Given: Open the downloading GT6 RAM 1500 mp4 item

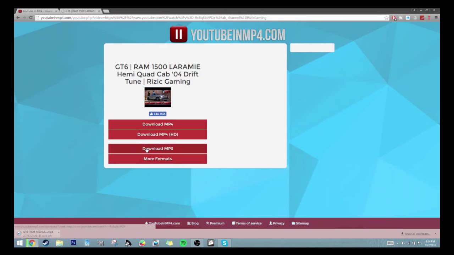Looking at the screenshot, I should tap(35, 233).
